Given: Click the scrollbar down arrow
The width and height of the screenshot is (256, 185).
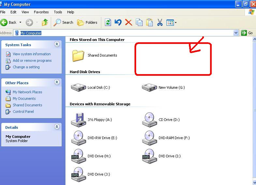Looking at the screenshot, I should tap(254, 182).
